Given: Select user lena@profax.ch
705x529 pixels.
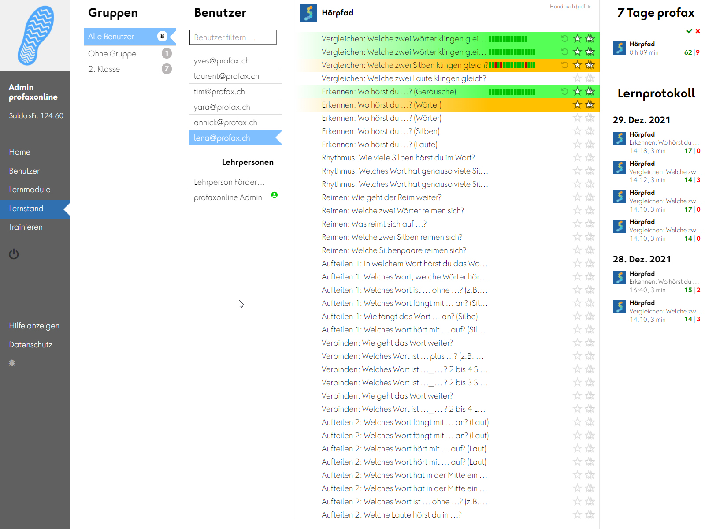Looking at the screenshot, I should 235,138.
